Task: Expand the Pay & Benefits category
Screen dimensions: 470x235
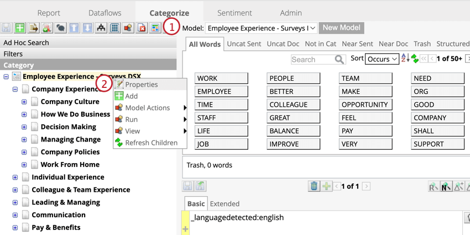Action: 15,227
